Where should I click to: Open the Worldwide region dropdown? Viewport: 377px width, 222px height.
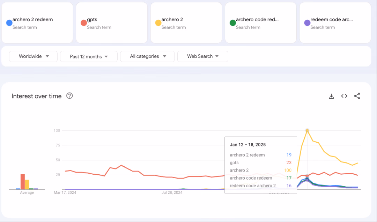[33, 56]
